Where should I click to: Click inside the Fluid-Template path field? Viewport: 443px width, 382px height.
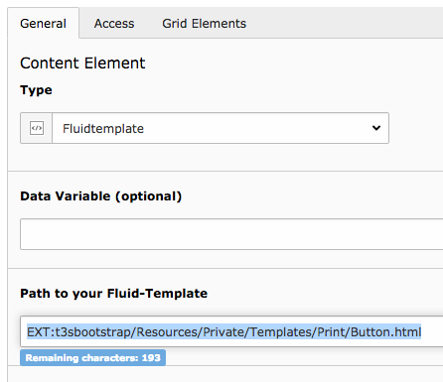231,331
